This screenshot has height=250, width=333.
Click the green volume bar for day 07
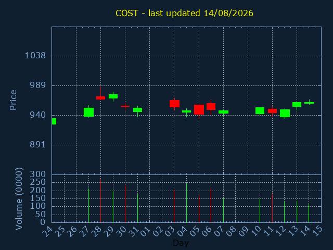click(x=223, y=210)
